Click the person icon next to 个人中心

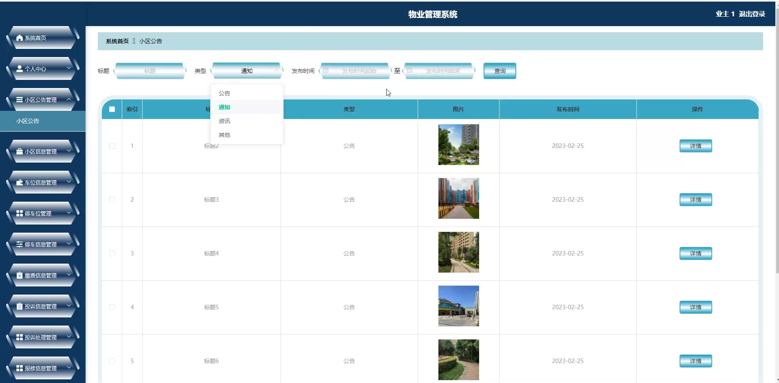pyautogui.click(x=19, y=69)
